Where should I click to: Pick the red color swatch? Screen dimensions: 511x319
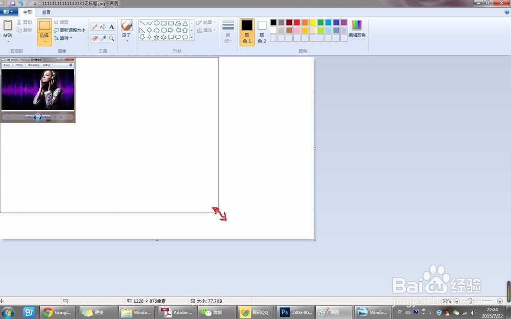point(297,22)
